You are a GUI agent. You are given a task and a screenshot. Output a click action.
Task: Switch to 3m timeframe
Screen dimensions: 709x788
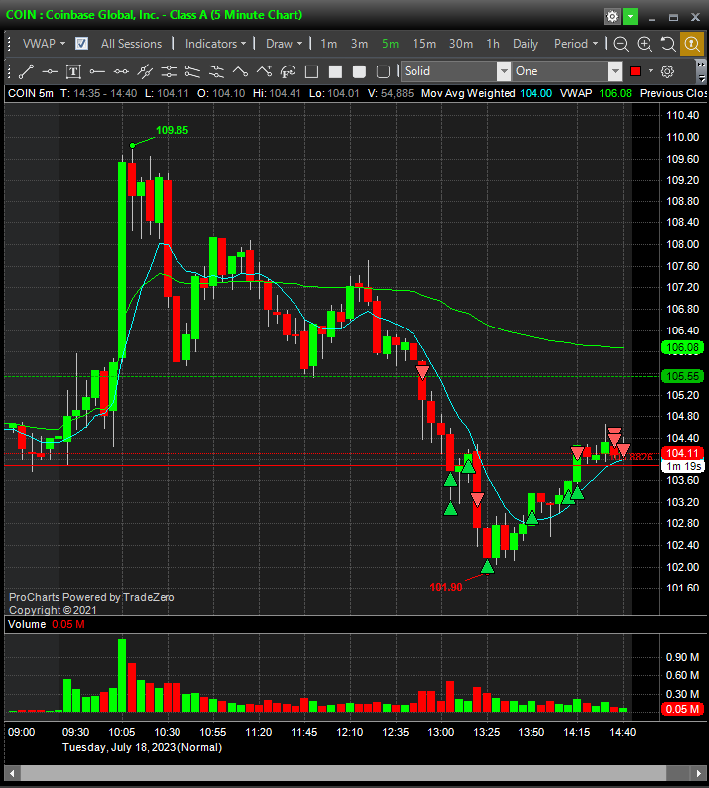coord(359,44)
